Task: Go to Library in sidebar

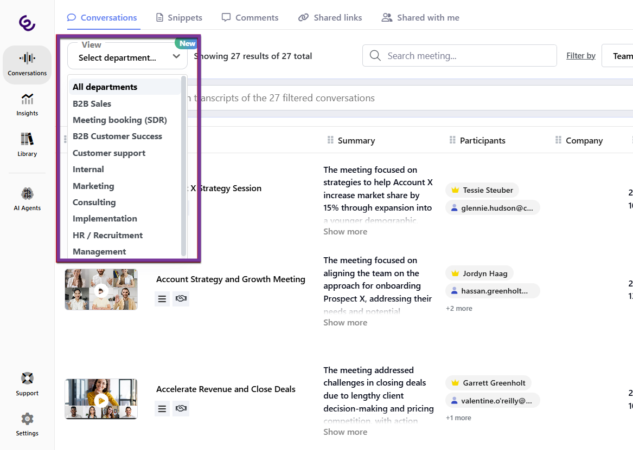Action: point(27,145)
